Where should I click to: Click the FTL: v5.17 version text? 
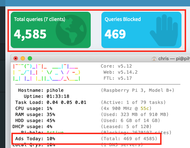pos(118,78)
